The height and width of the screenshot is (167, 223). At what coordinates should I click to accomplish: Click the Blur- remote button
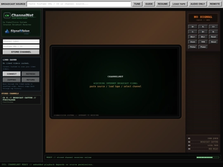tap(203, 37)
